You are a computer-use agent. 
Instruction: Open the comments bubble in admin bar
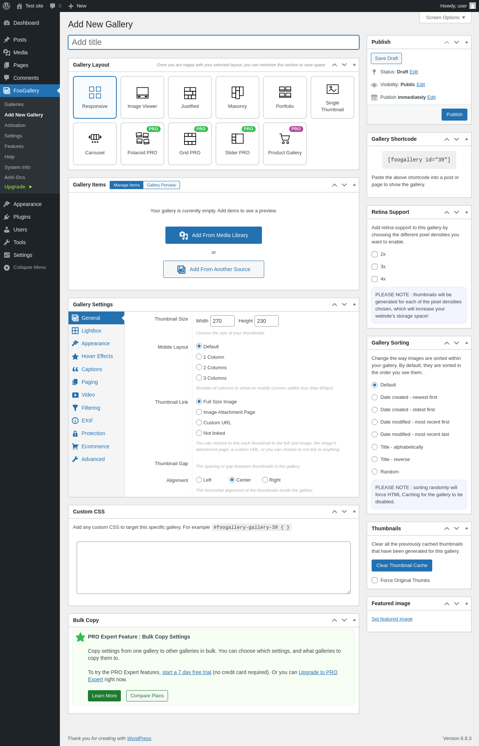[x=55, y=6]
